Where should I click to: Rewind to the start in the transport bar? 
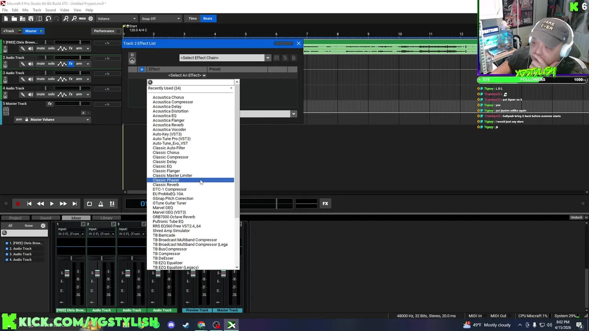pyautogui.click(x=29, y=204)
